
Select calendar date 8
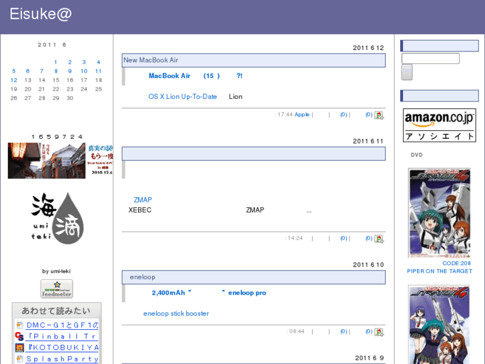point(56,71)
